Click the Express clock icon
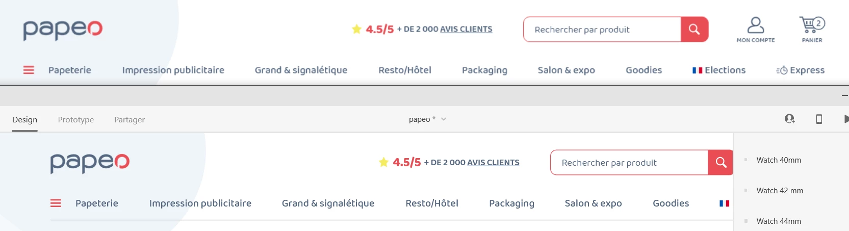The image size is (849, 231). pos(782,70)
